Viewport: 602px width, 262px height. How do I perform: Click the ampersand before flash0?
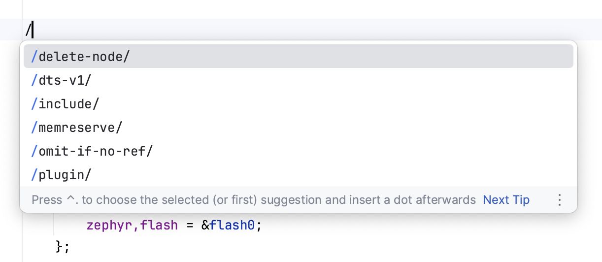205,226
